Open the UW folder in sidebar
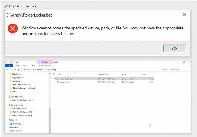197x137 pixels. click(14, 92)
